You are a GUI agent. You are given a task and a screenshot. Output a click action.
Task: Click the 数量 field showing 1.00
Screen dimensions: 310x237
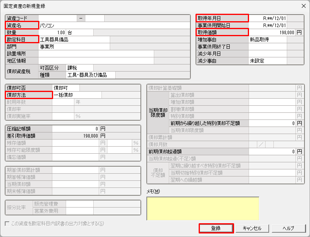point(52,32)
